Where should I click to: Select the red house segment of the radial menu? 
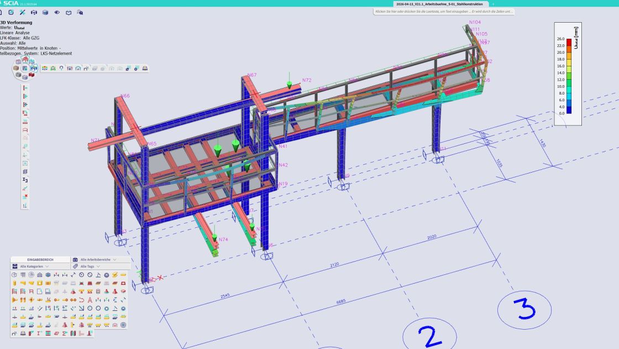(25, 59)
